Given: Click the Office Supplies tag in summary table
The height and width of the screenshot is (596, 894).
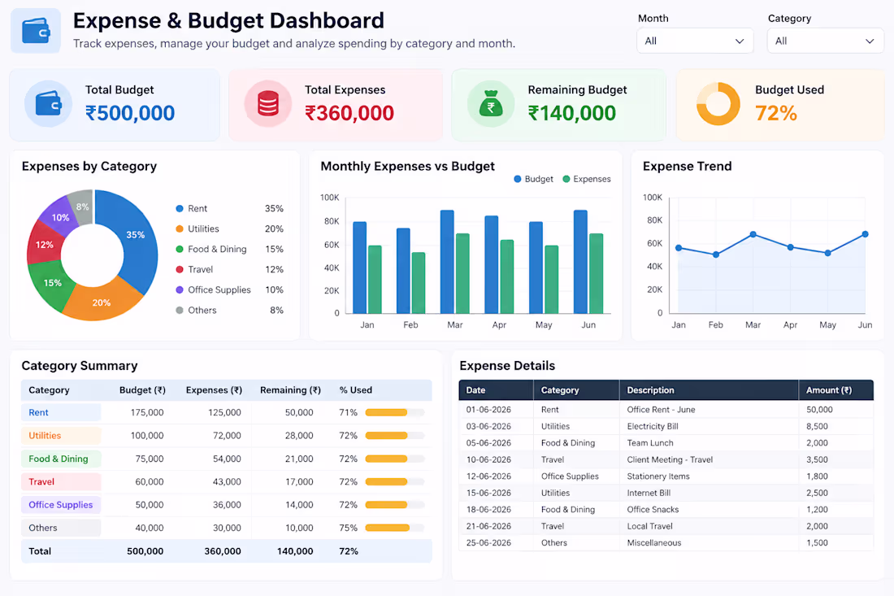Looking at the screenshot, I should point(61,505).
